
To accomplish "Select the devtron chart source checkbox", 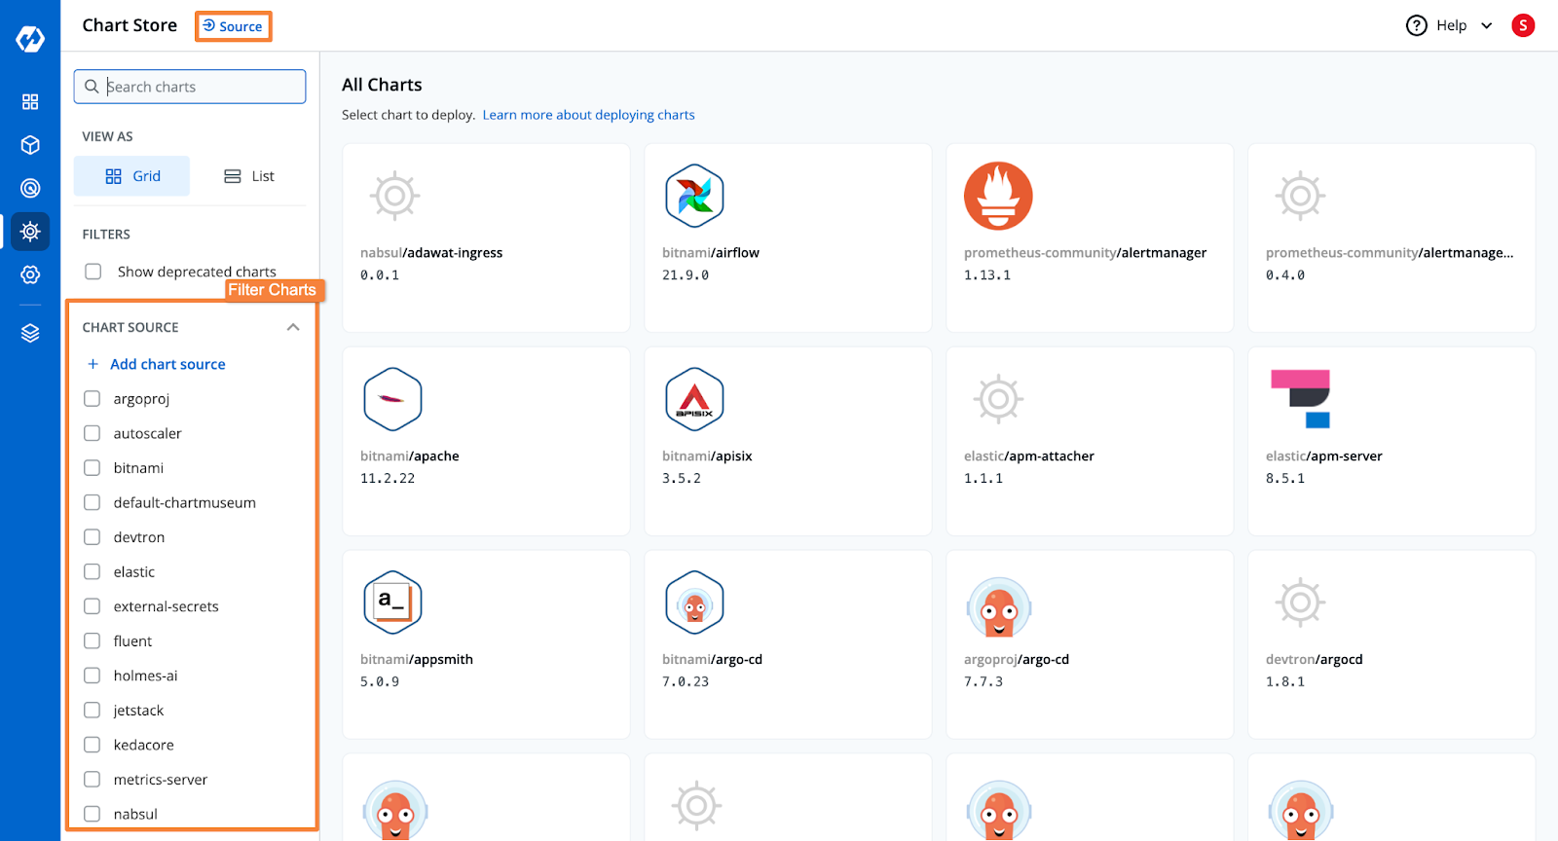I will [93, 537].
